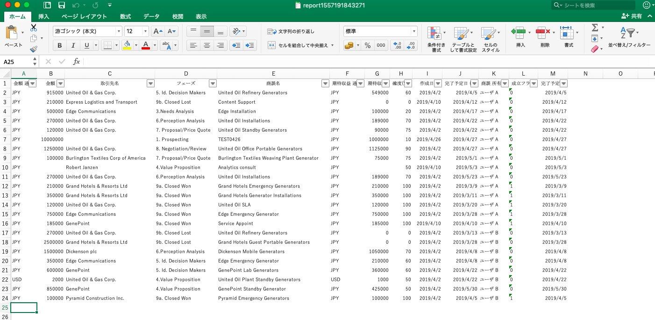This screenshot has height=320, width=655.
Task: Click the text orientation icon
Action: (236, 31)
